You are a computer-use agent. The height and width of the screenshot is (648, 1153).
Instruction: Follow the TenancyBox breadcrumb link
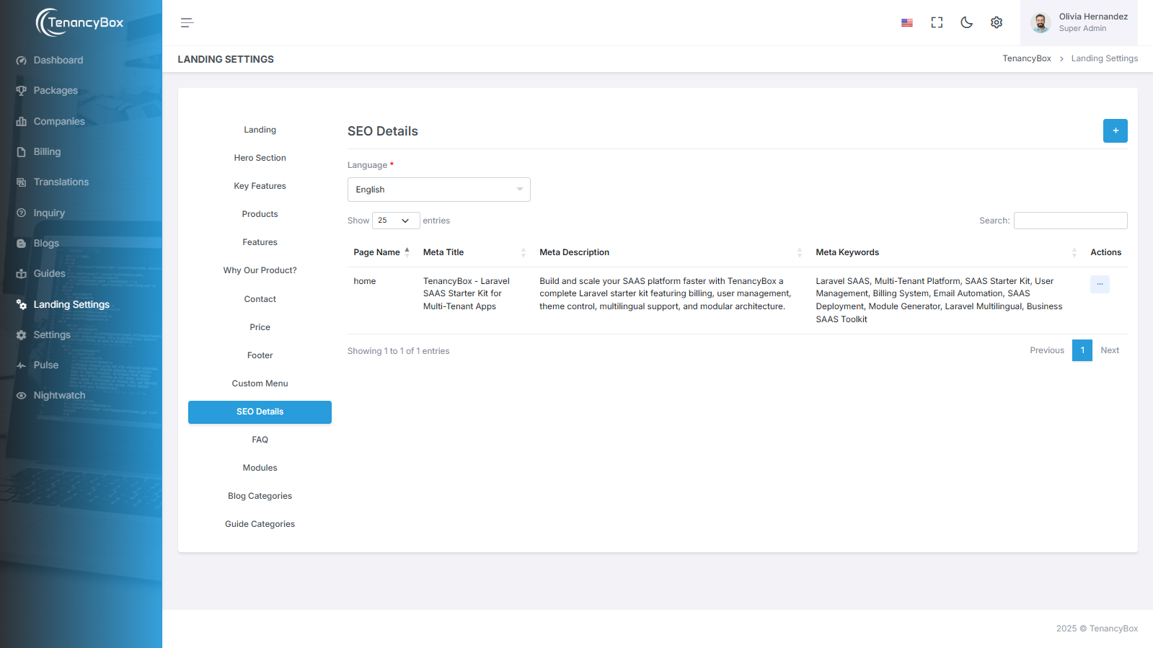[x=1027, y=58]
